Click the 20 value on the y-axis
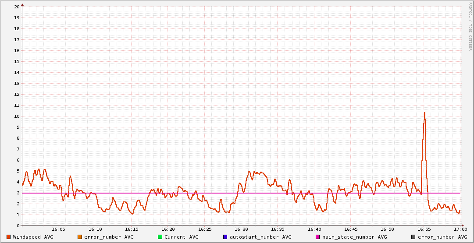 (x=17, y=7)
